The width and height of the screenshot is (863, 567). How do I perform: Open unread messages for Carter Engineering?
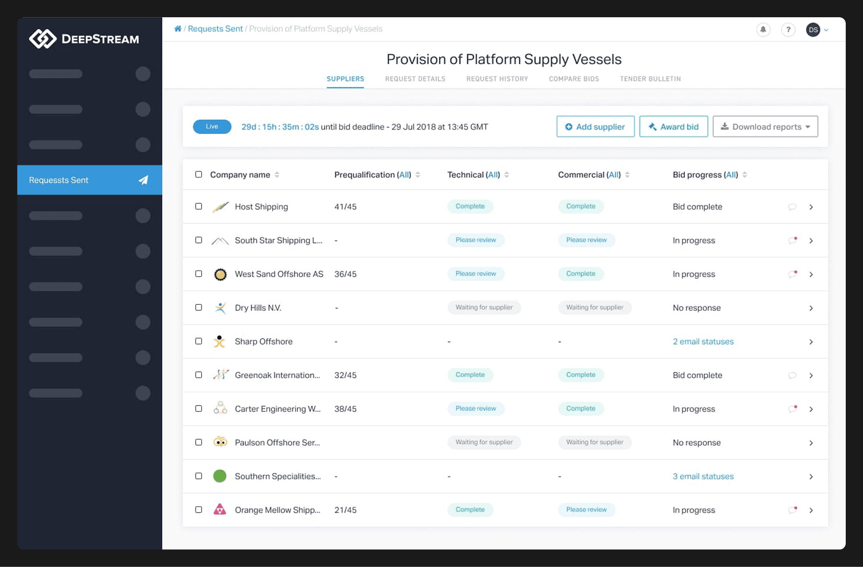[793, 409]
